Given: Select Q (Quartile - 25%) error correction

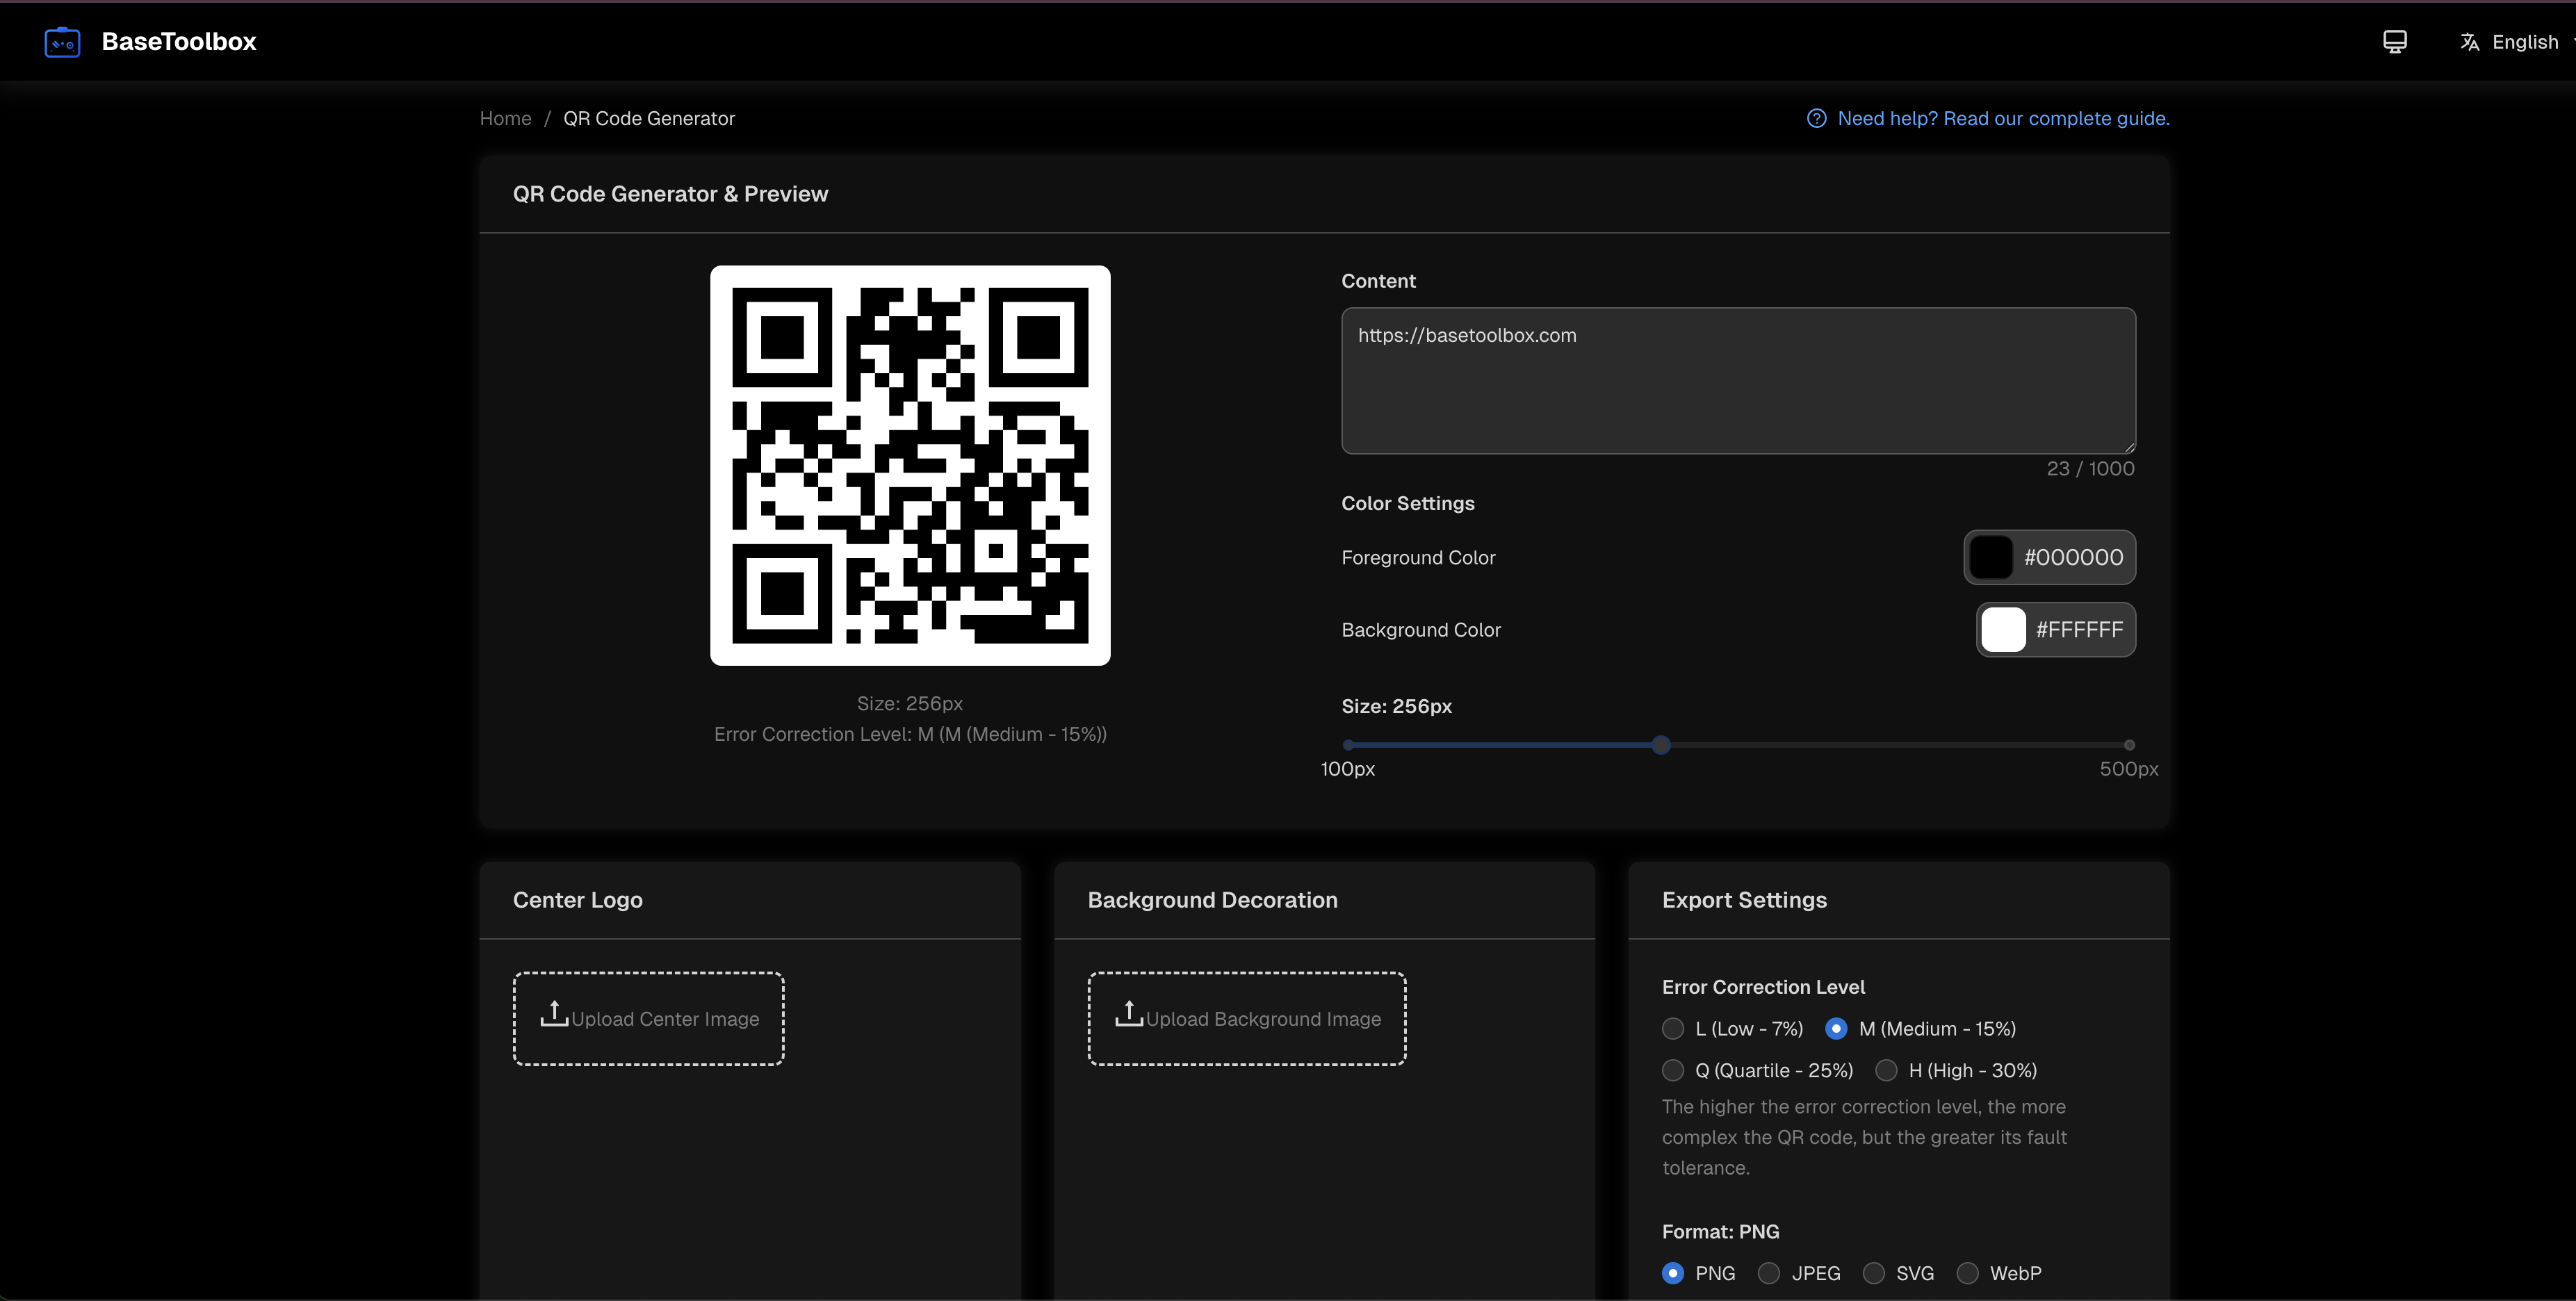Looking at the screenshot, I should point(1673,1071).
